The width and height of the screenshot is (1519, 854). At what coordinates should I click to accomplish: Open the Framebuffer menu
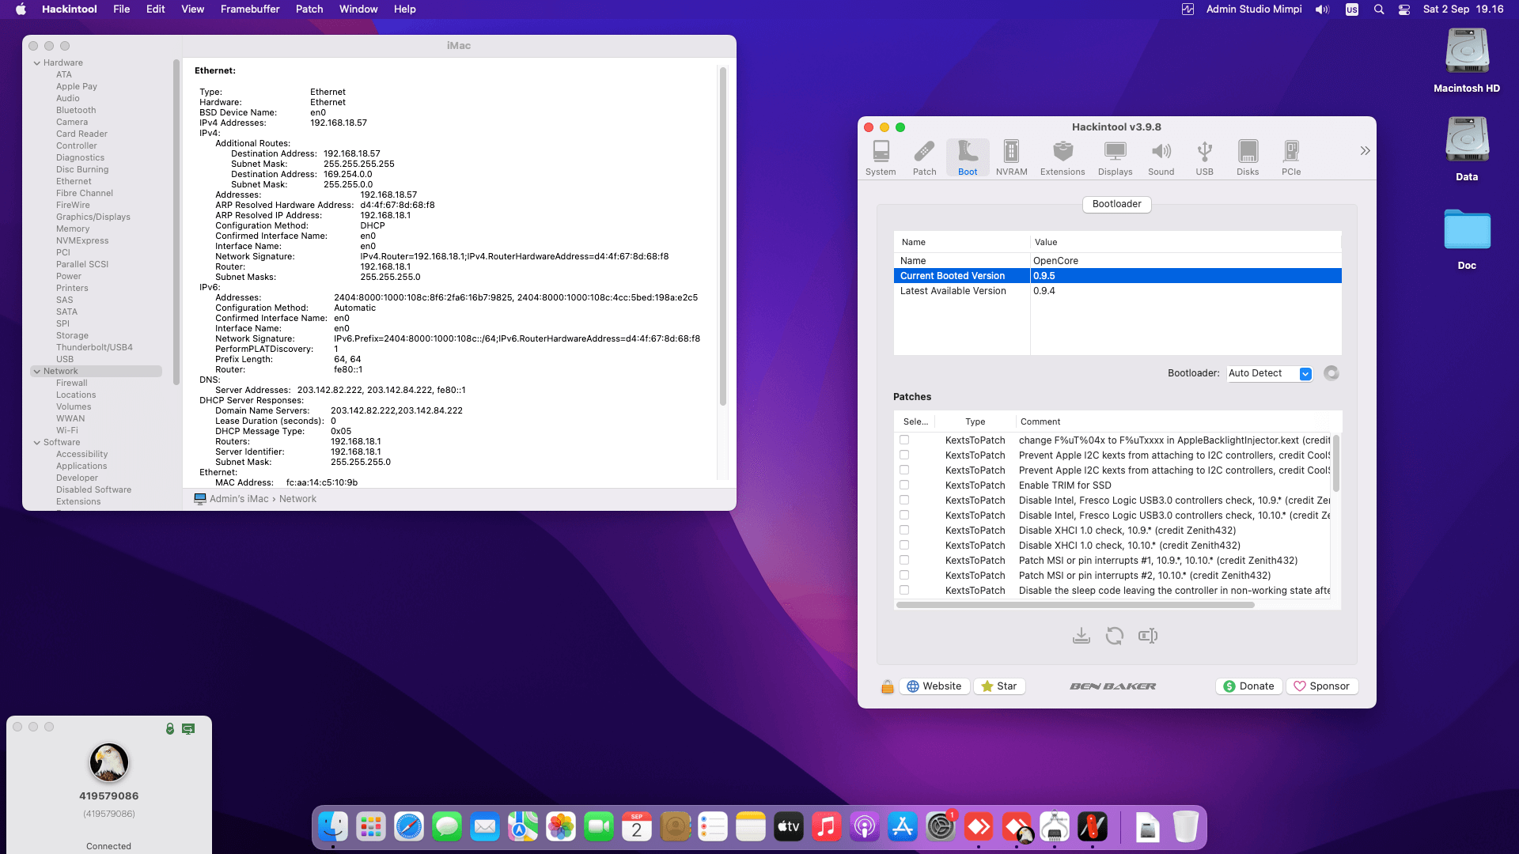tap(250, 9)
